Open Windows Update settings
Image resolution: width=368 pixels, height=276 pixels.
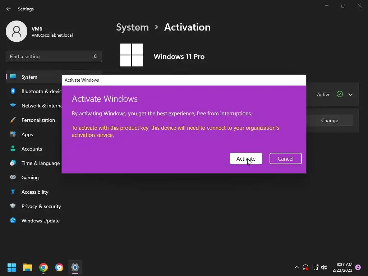(x=54, y=221)
